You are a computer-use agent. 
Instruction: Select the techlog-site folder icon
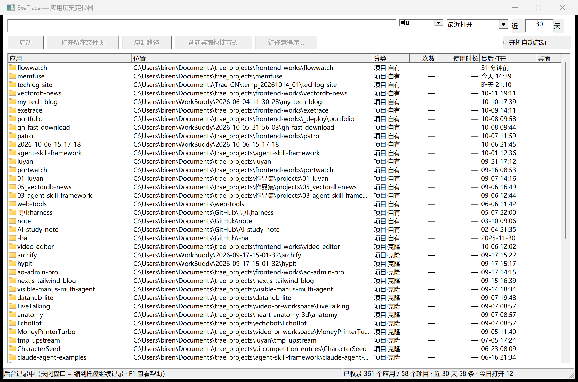(13, 85)
